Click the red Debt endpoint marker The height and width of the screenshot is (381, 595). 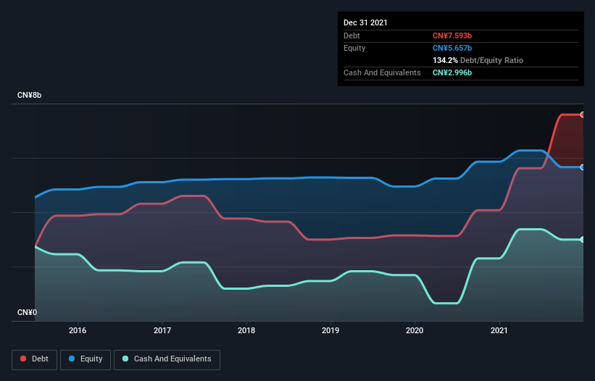pos(583,115)
